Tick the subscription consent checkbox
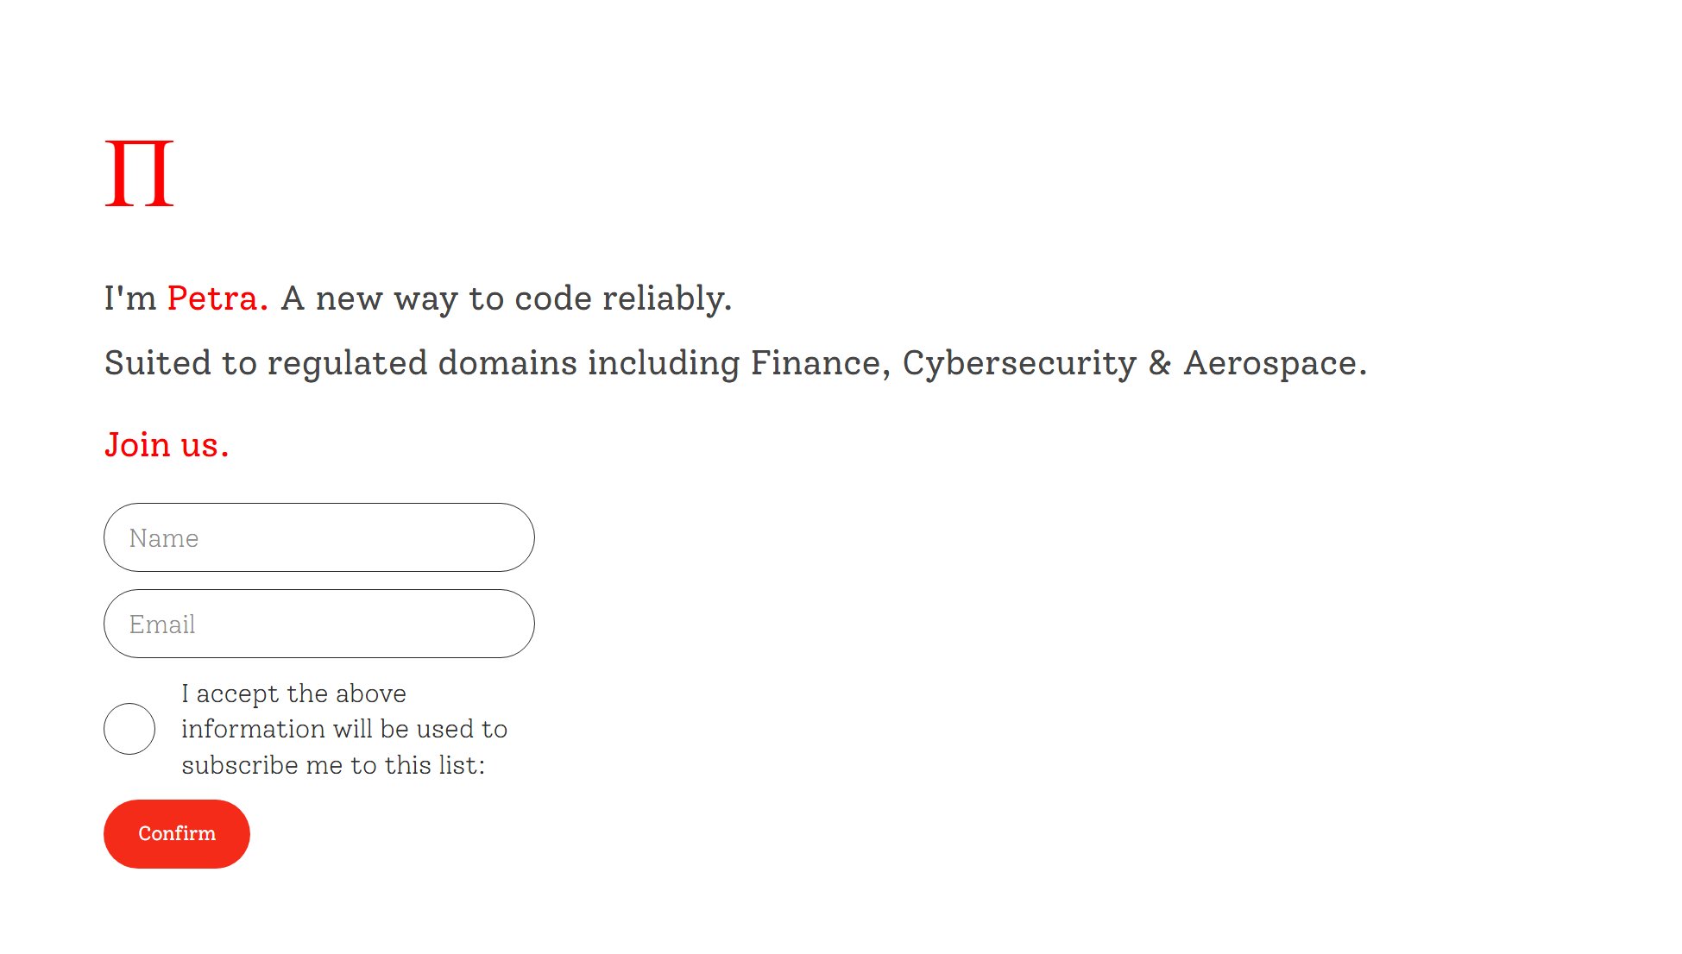The width and height of the screenshot is (1682, 954). click(x=129, y=729)
